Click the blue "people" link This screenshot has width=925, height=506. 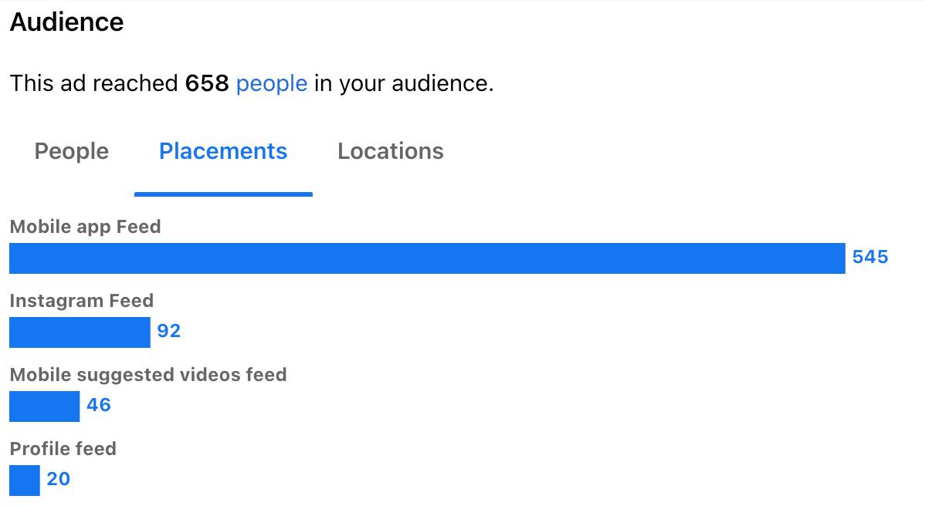click(272, 83)
